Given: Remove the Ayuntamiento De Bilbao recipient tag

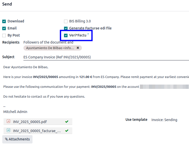Looking at the screenshot, I should point(78,48).
